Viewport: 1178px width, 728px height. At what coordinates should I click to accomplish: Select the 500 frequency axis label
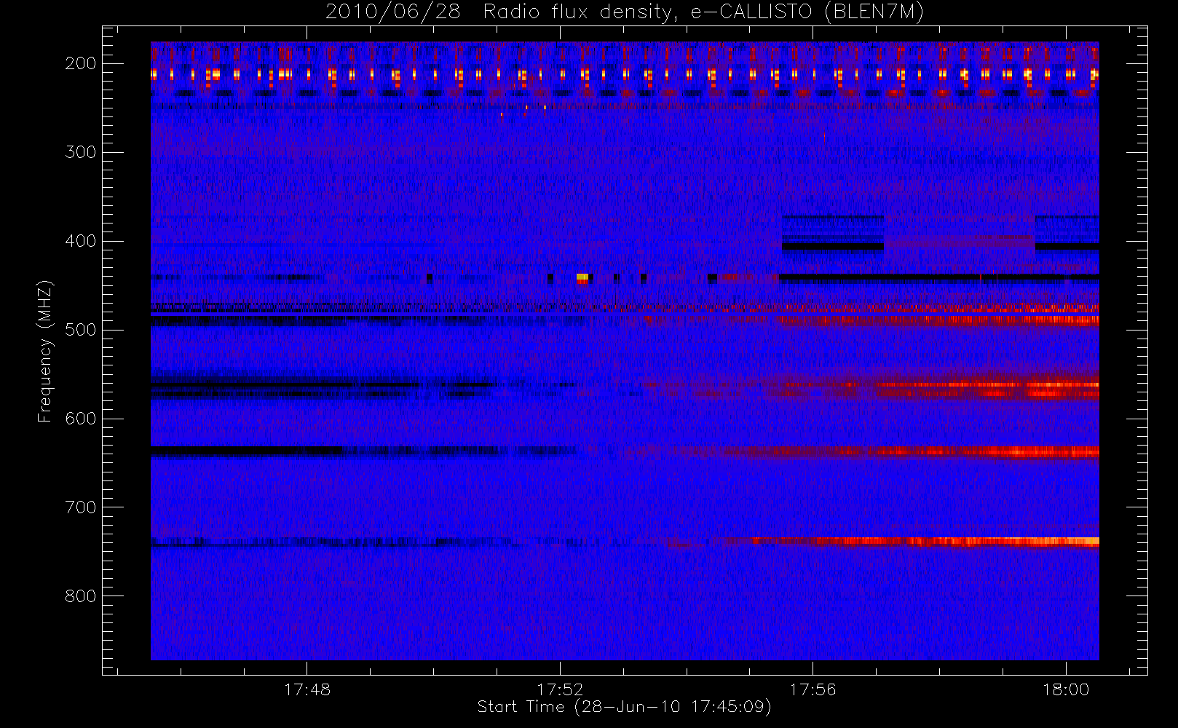[x=80, y=330]
